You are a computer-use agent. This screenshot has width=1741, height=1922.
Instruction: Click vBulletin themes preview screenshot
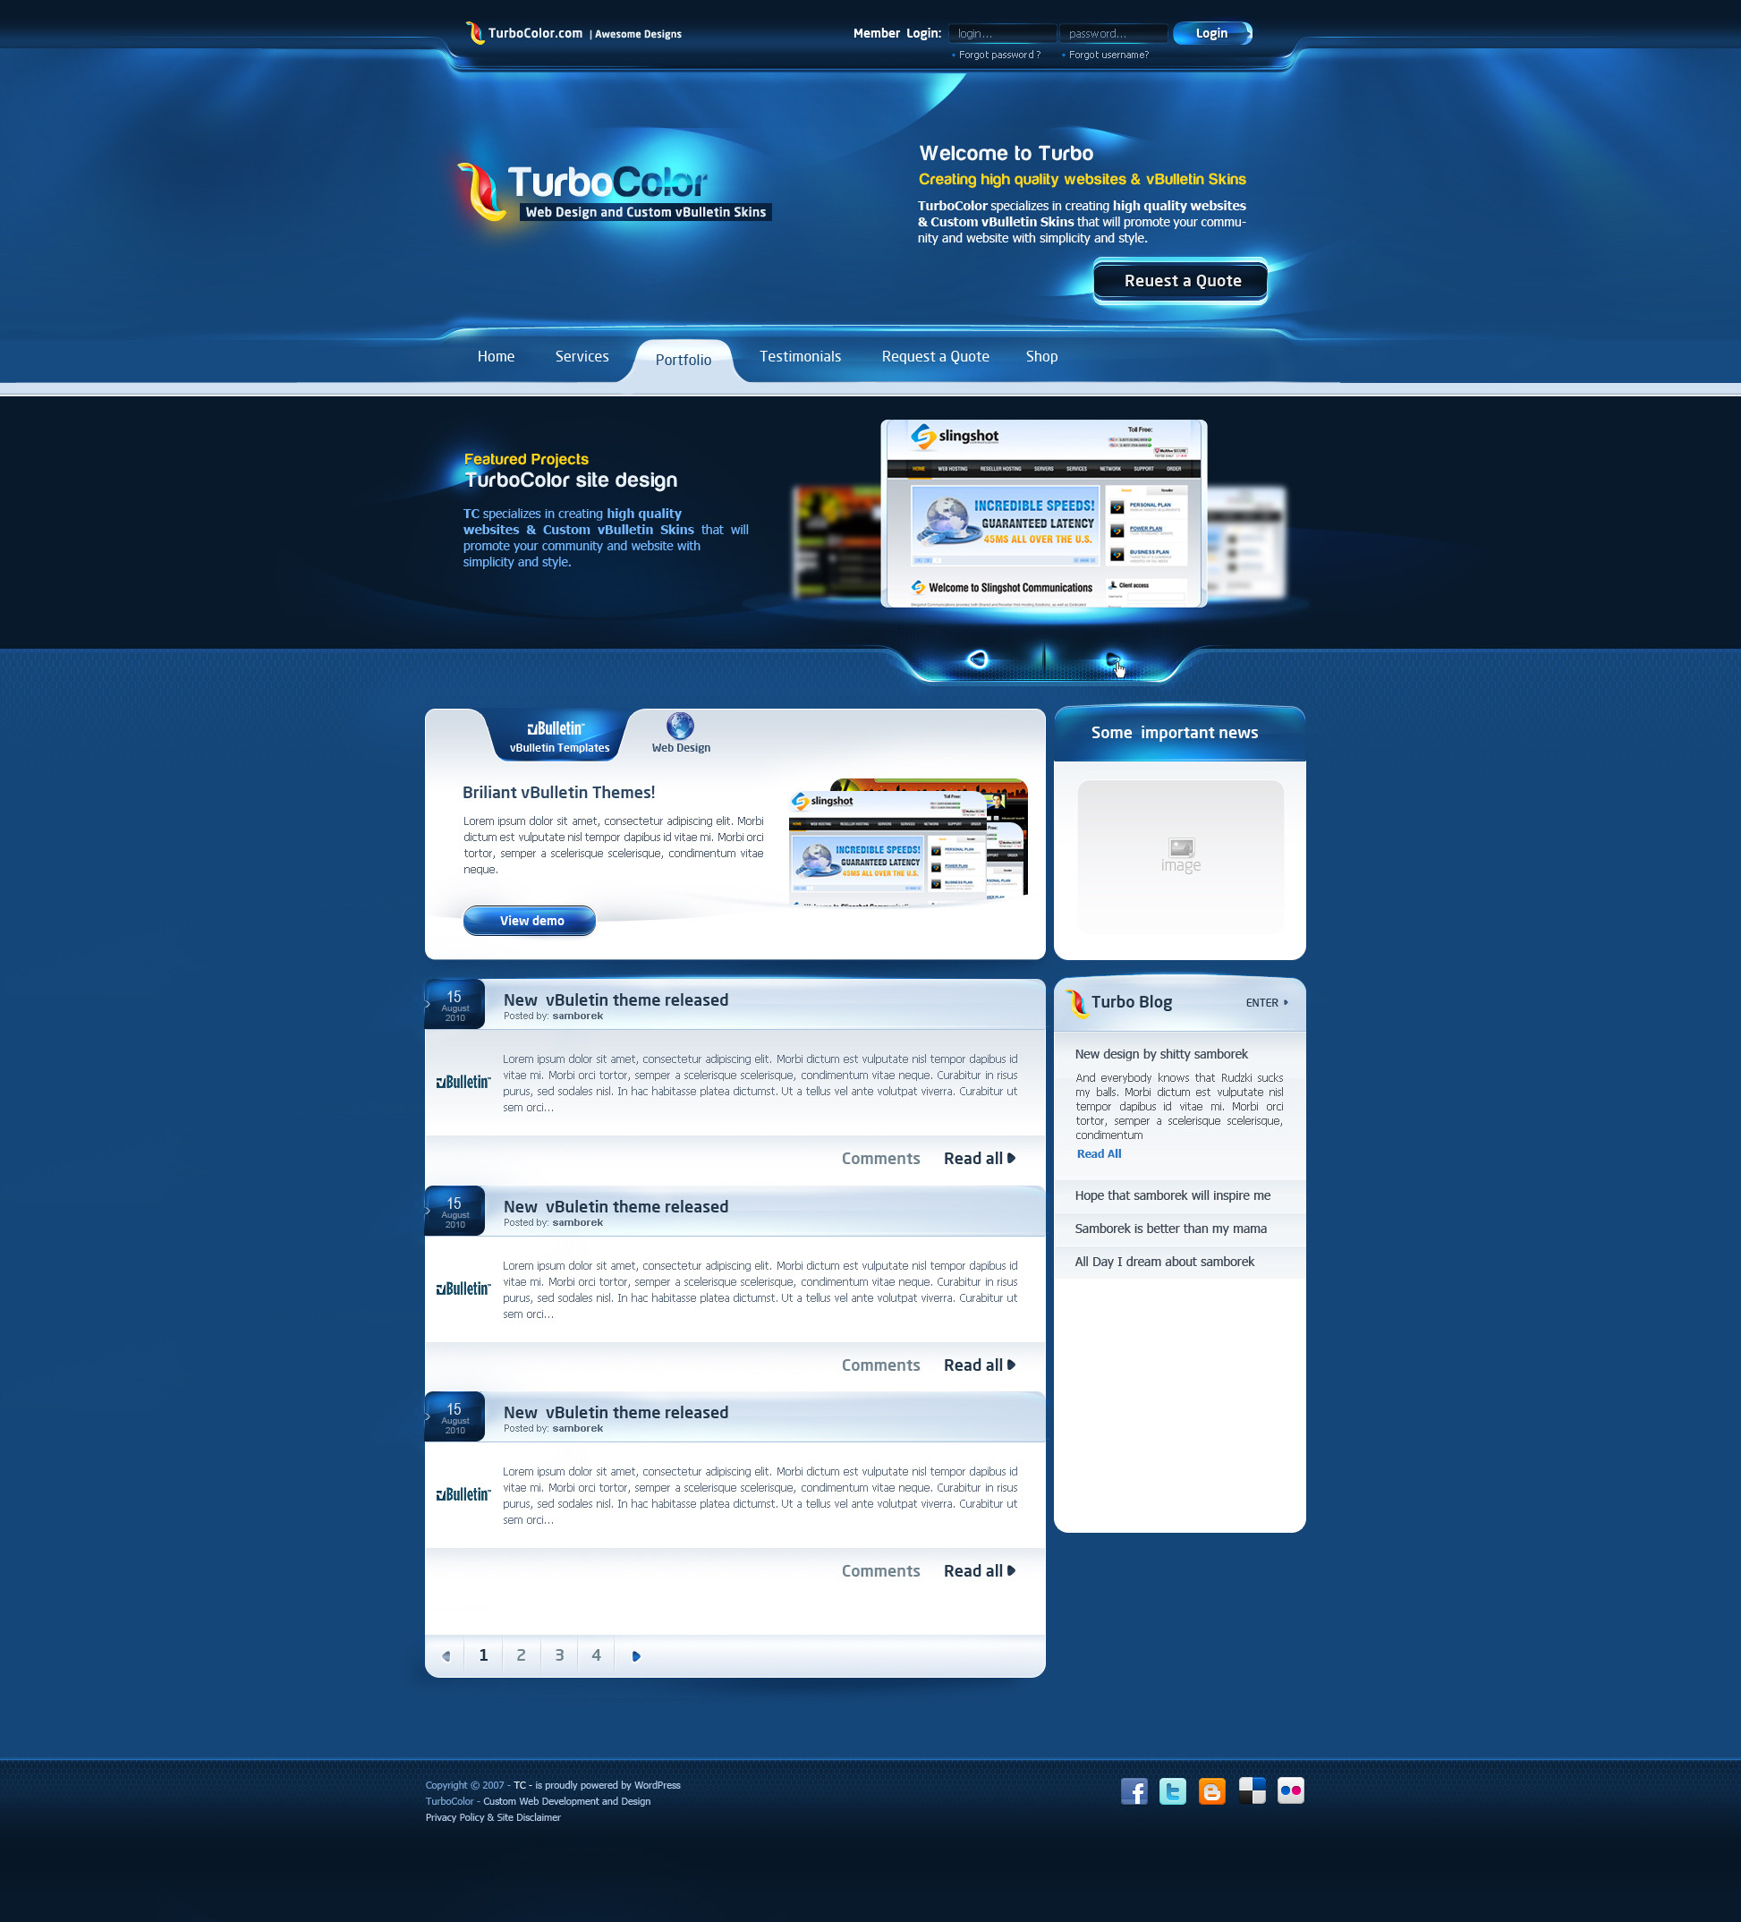coord(908,842)
